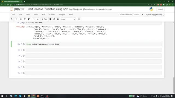Screen dimensions: 175x98
Task: Click the browser home icon
Action: click(x=11, y=5)
